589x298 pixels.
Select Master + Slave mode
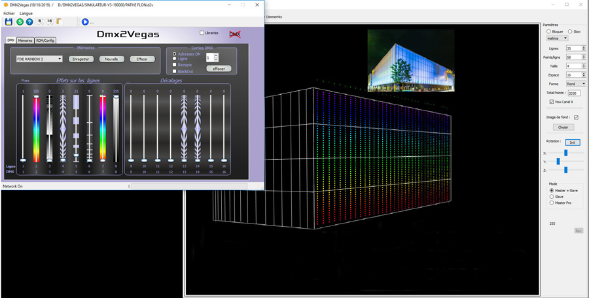coord(552,191)
